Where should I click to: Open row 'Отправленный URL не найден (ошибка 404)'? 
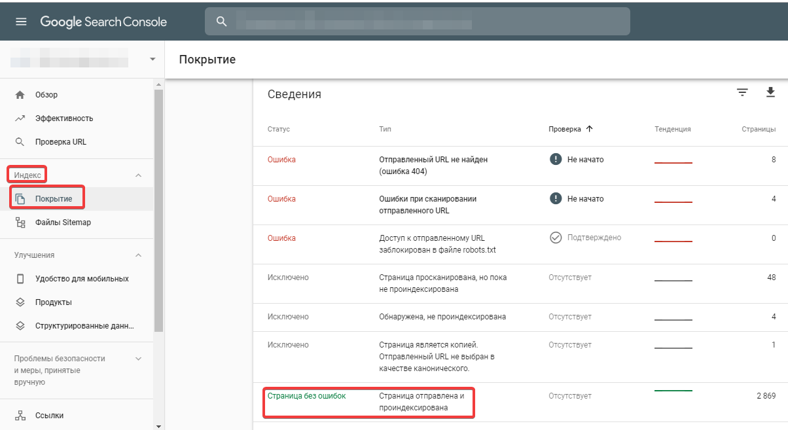point(520,166)
